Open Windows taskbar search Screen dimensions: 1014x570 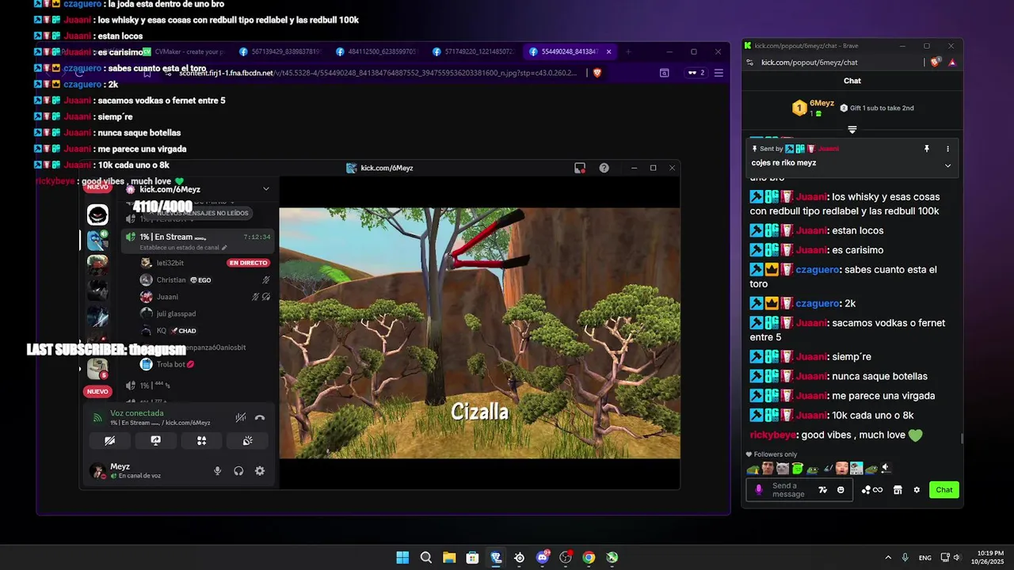[x=426, y=557]
